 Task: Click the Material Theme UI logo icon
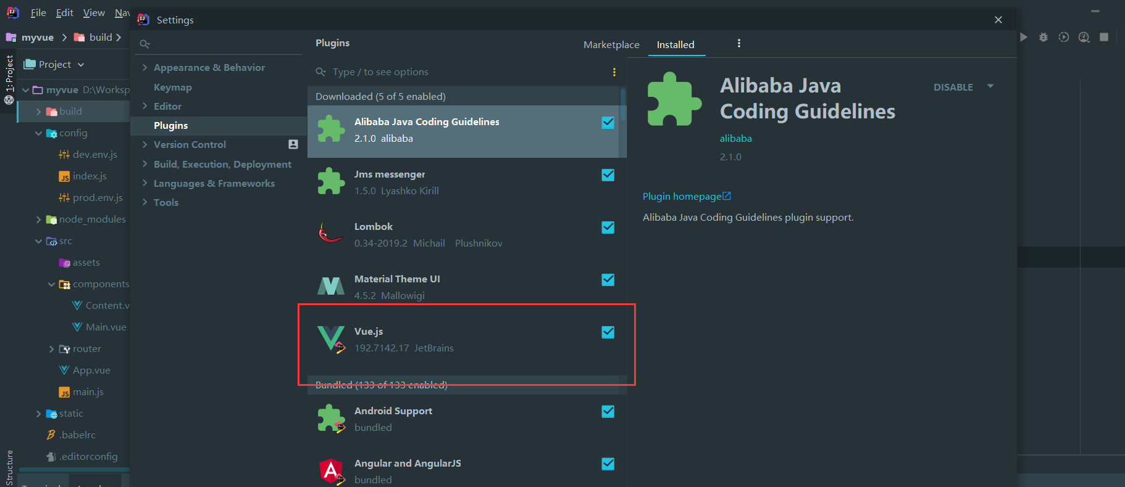tap(331, 286)
